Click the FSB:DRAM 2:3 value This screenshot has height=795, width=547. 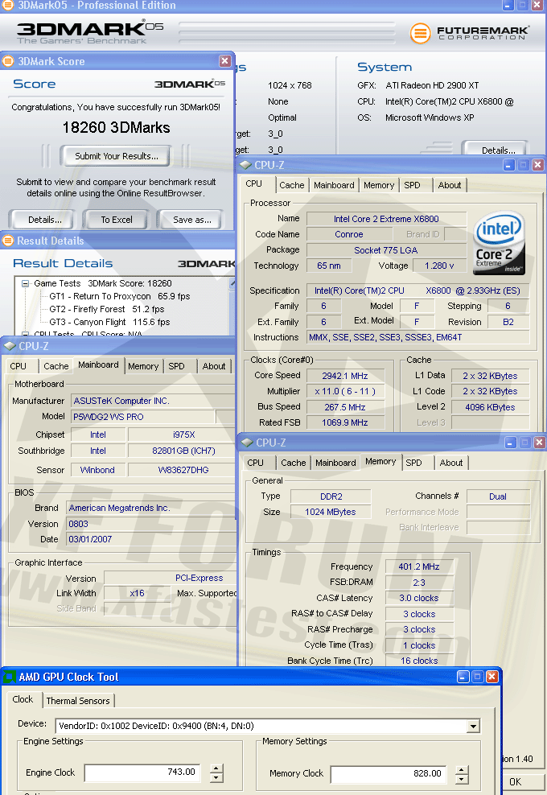tap(419, 583)
